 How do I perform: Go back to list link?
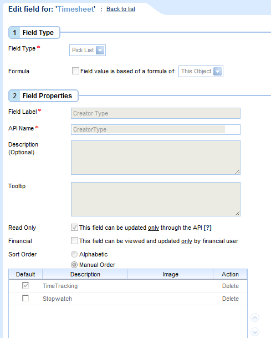(121, 9)
